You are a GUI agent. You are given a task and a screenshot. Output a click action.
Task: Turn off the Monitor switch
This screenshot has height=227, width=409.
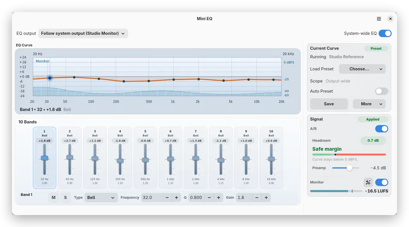point(382,182)
